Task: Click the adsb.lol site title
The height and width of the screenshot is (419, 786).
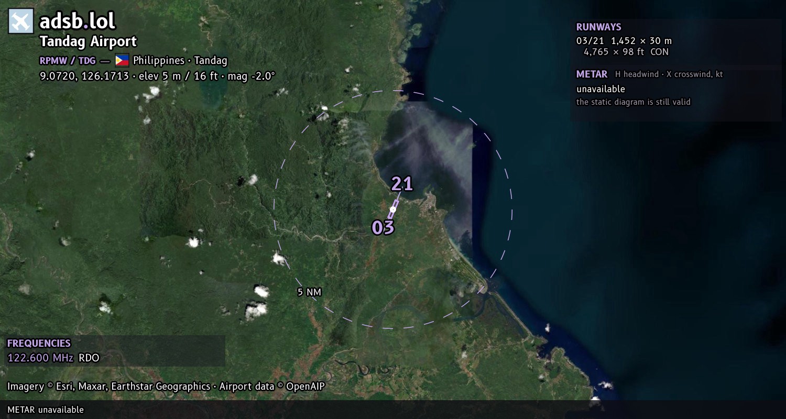Action: pyautogui.click(x=78, y=21)
